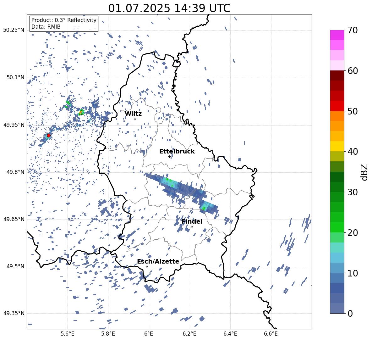Viewport: 372px width, 340px height.
Task: Click the 10 colorbar tick label
Action: tap(353, 273)
